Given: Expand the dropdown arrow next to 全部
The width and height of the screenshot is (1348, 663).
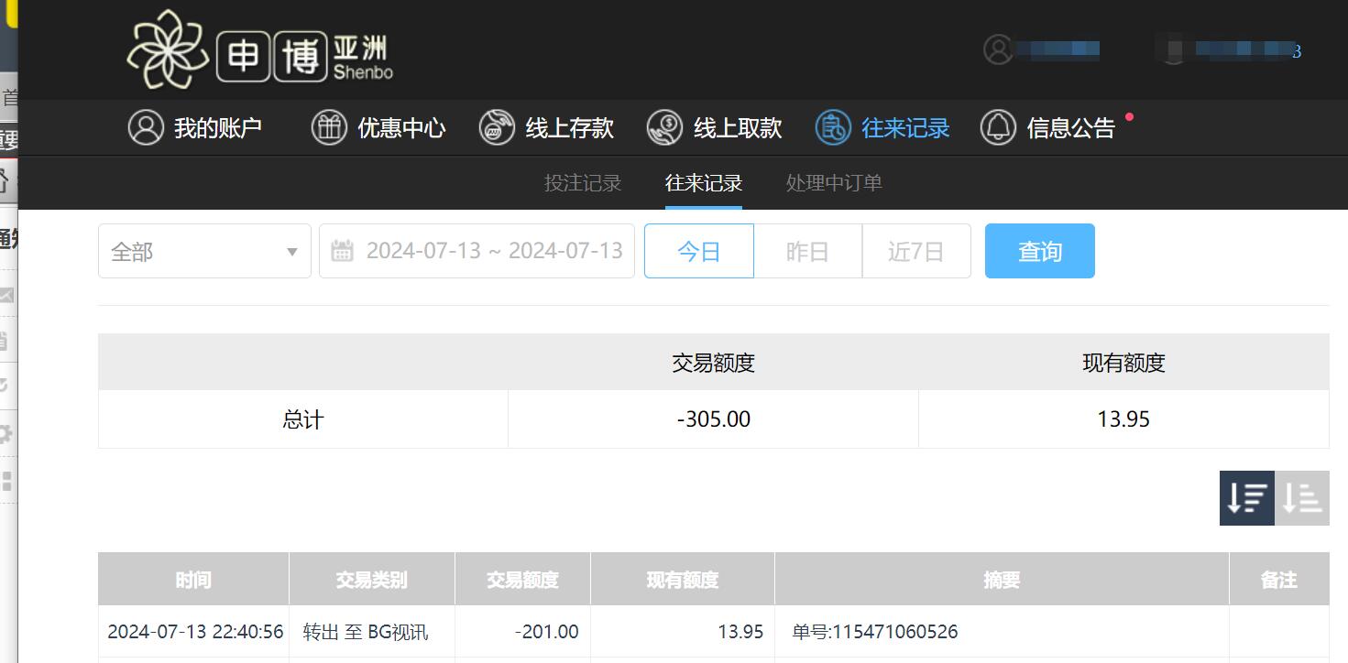Looking at the screenshot, I should [x=291, y=250].
